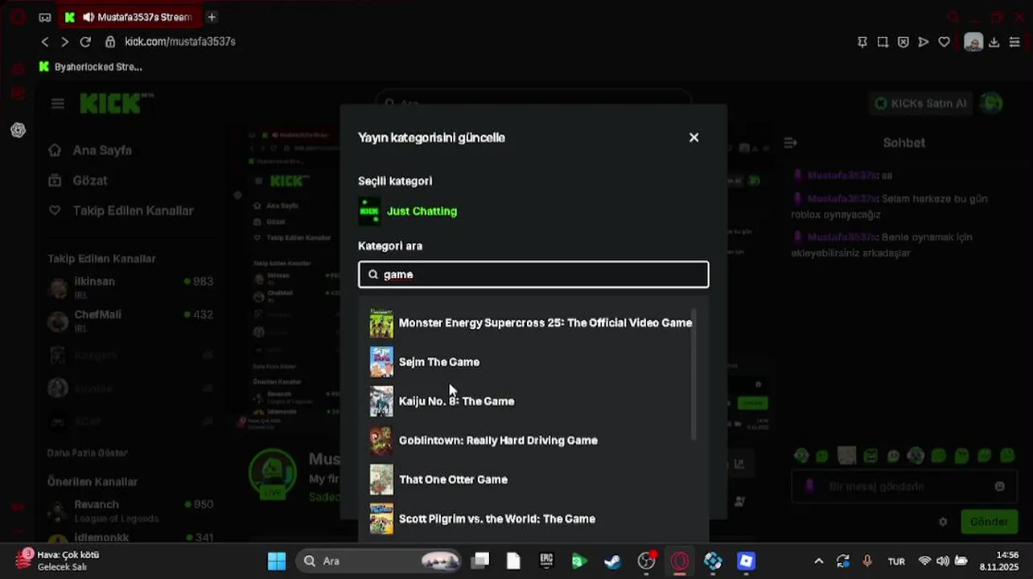Open Task View on the taskbar
Viewport: 1033px width, 579px height.
tap(480, 561)
